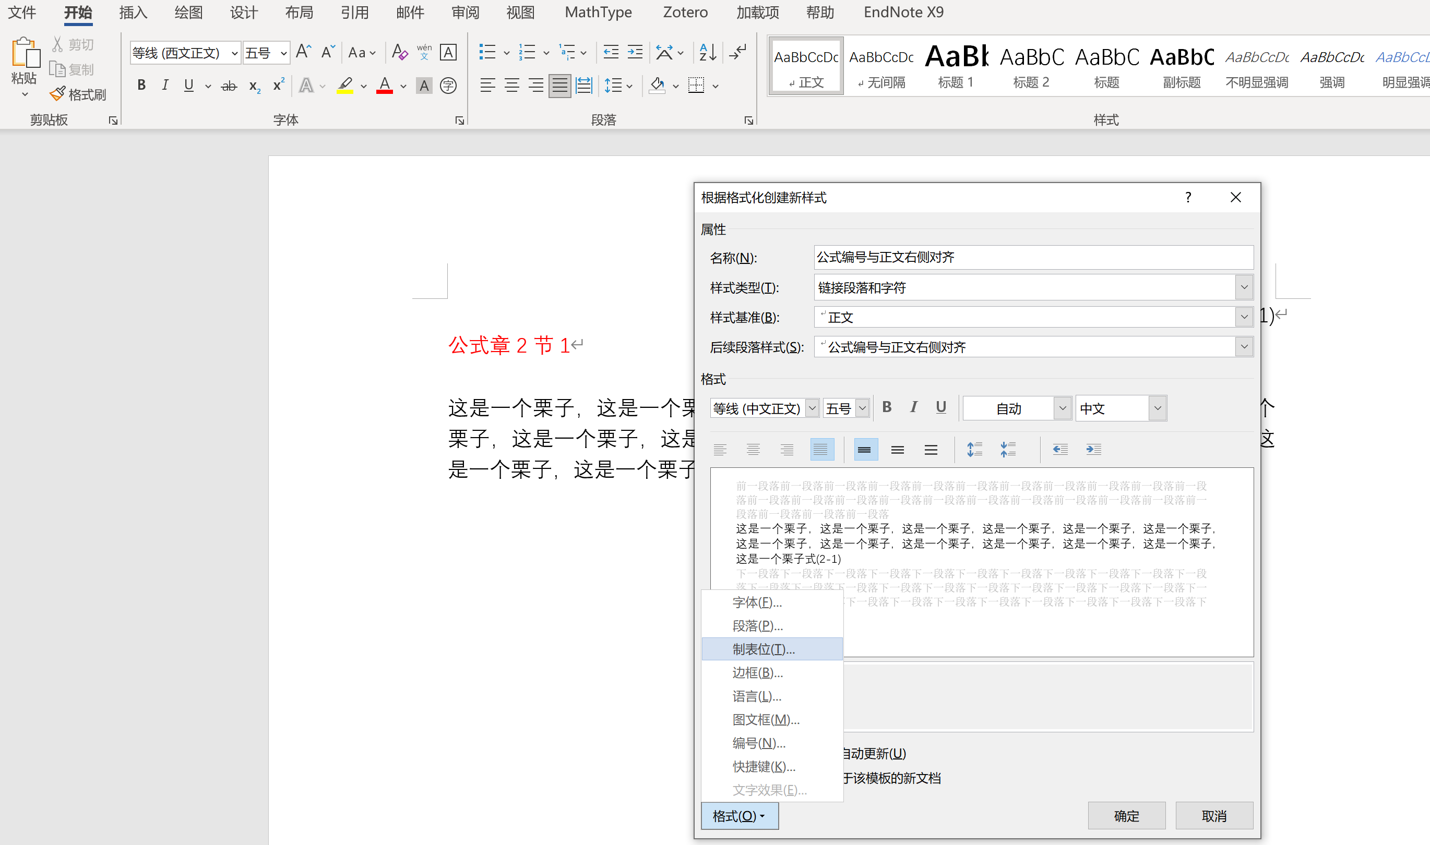Click the Format Painter (格式刷) icon
Viewport: 1430px width, 845px height.
coord(58,94)
